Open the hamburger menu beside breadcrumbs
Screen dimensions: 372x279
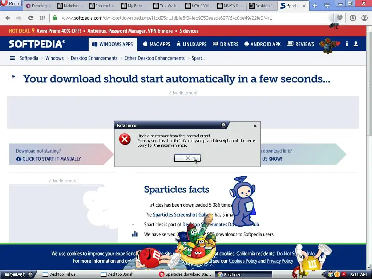(12, 58)
